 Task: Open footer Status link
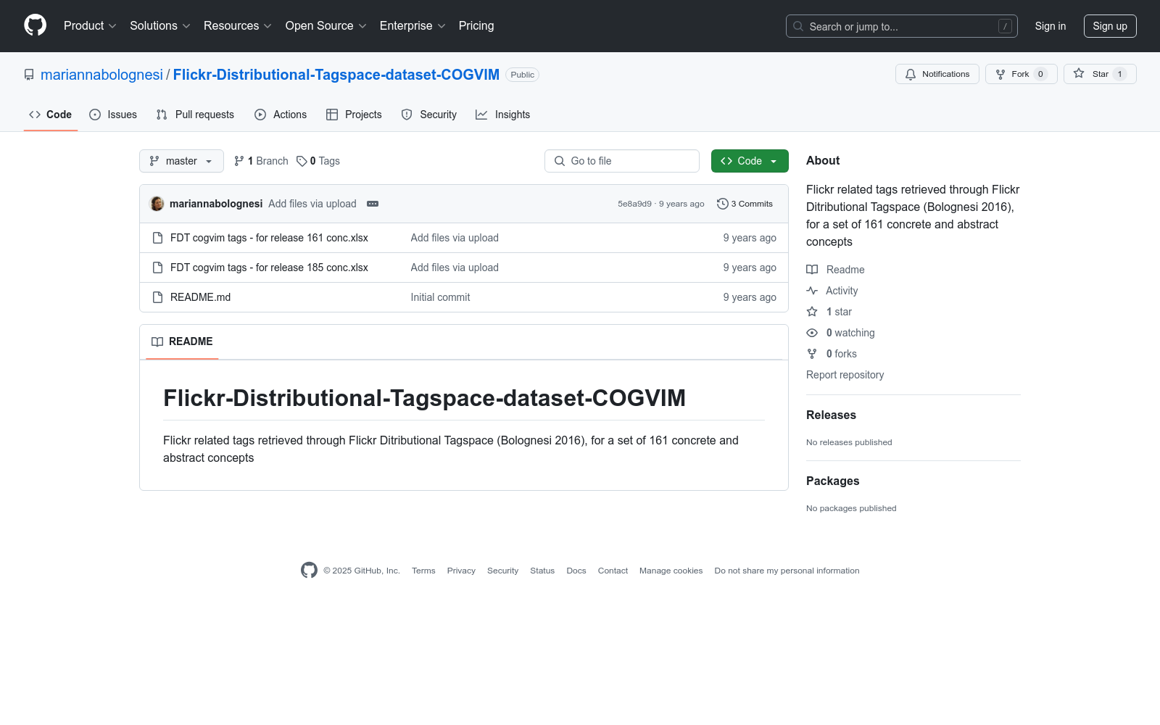(x=542, y=571)
